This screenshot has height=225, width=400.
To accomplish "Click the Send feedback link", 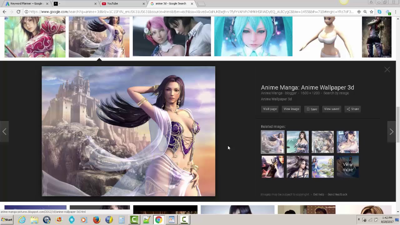I will tap(337, 194).
